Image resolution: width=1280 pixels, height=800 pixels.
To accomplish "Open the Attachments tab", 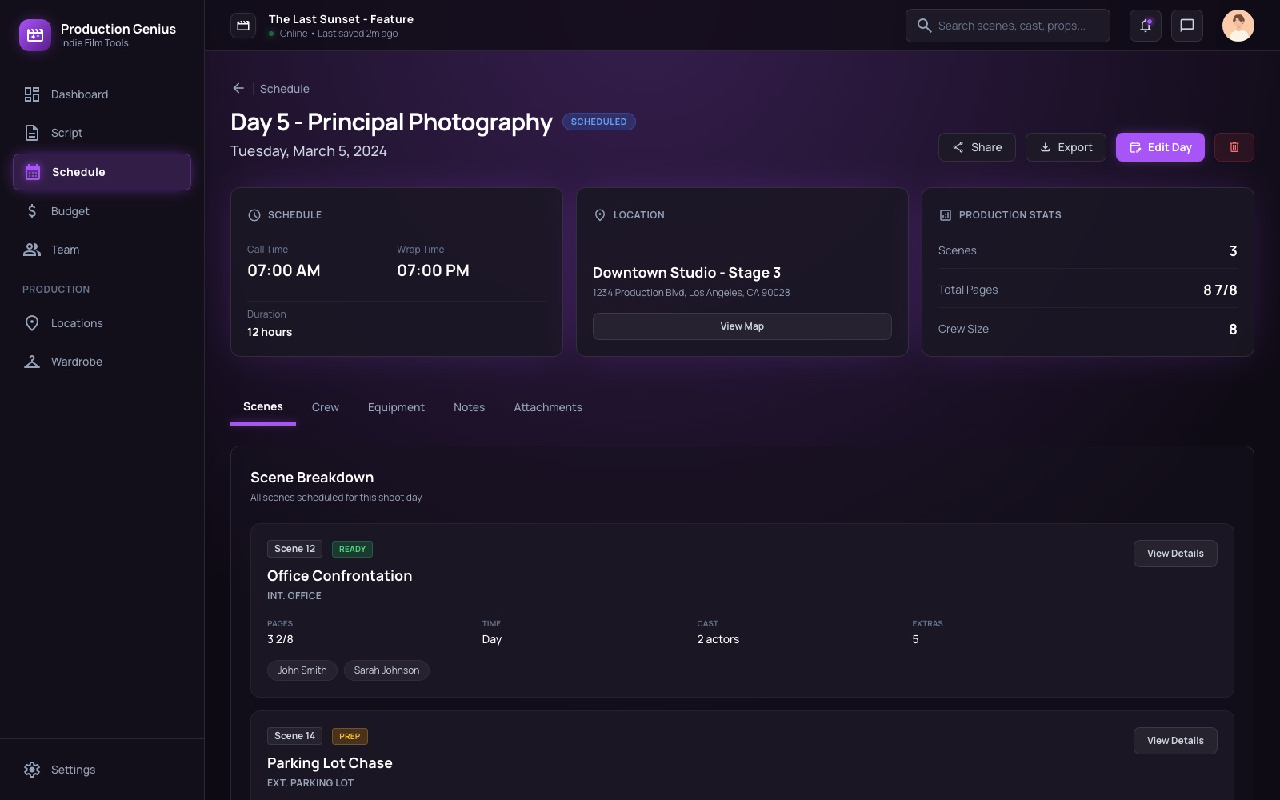I will coord(548,407).
